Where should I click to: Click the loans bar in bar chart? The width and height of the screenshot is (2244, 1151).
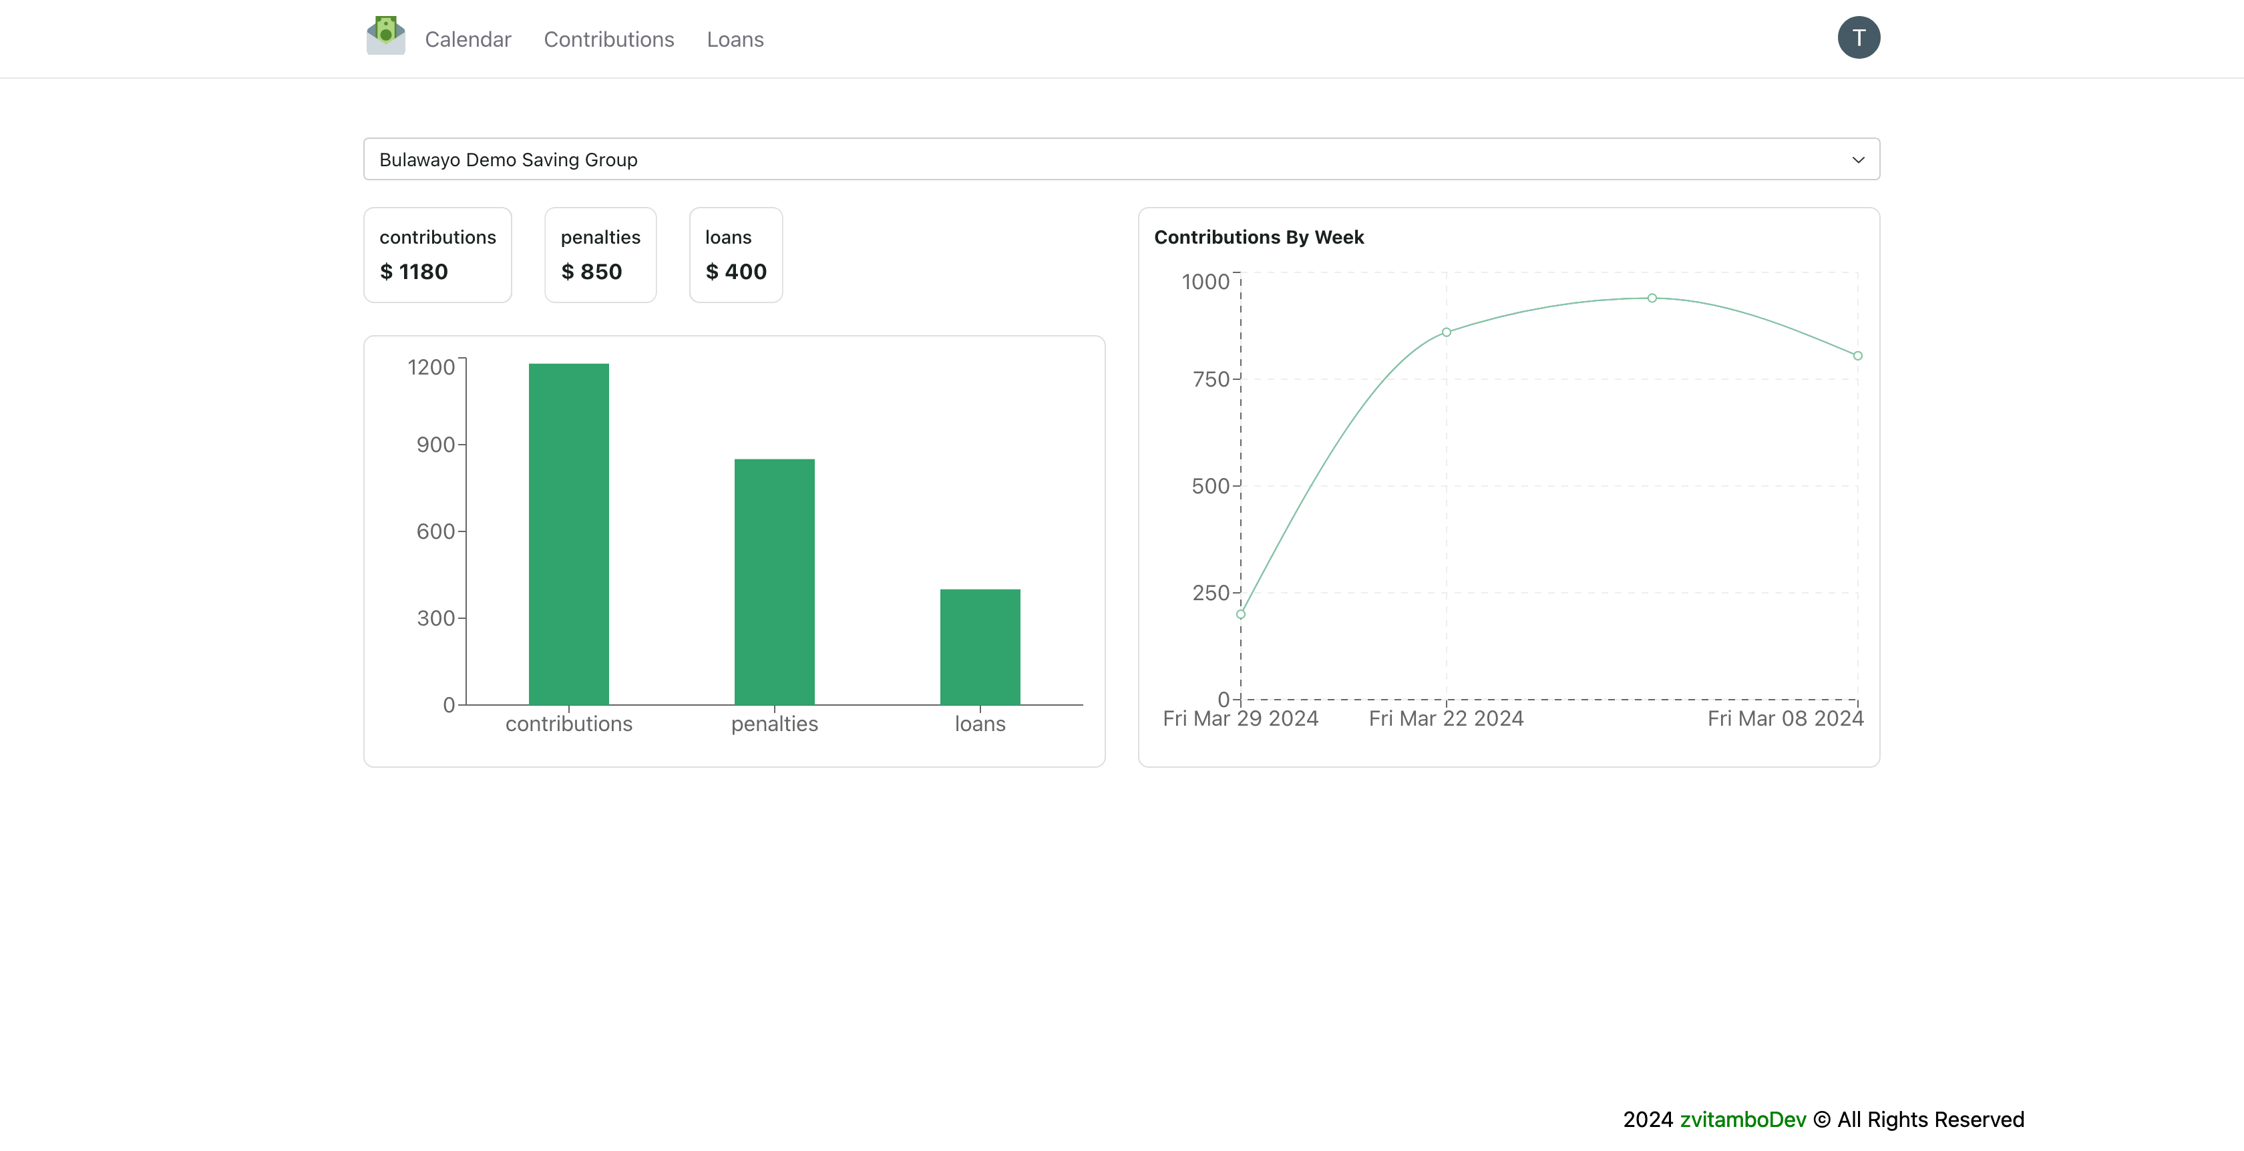click(979, 646)
